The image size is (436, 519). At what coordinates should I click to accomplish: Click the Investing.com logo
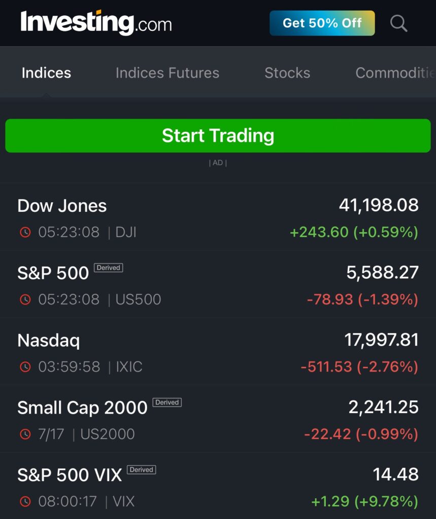click(x=96, y=23)
